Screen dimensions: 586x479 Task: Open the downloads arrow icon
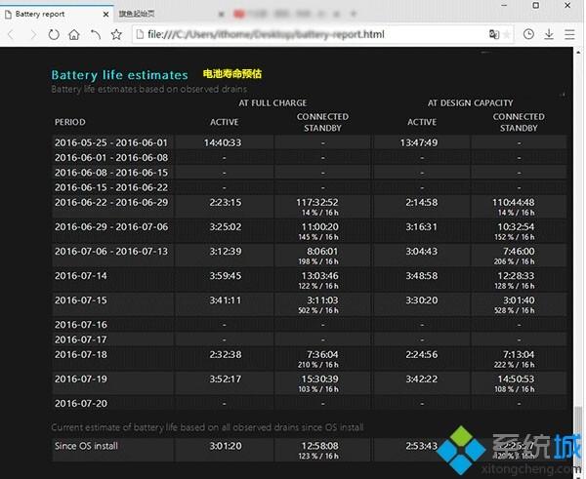(x=549, y=34)
